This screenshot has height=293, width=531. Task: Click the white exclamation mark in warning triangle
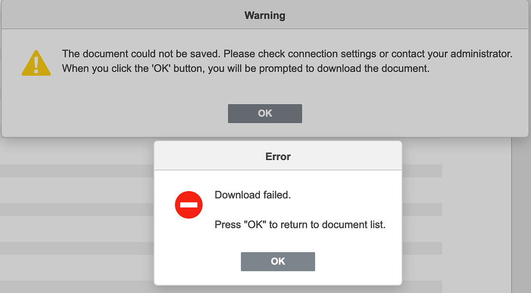click(36, 64)
